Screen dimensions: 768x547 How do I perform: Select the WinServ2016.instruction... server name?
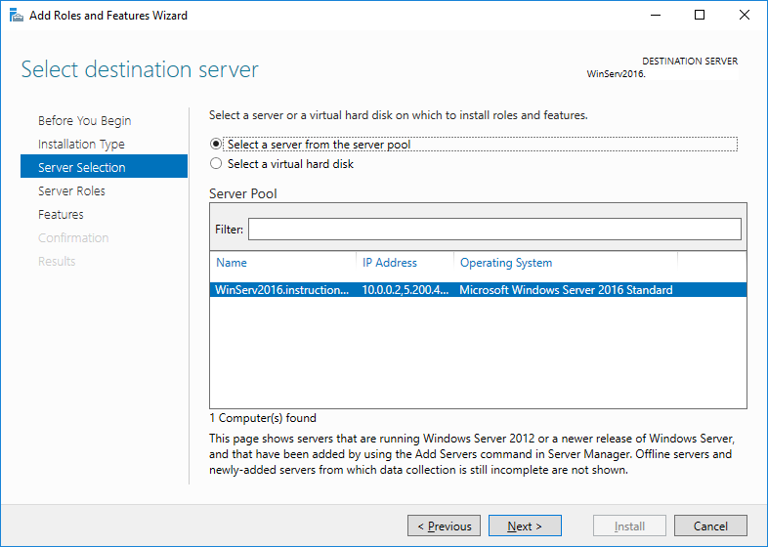[x=282, y=290]
